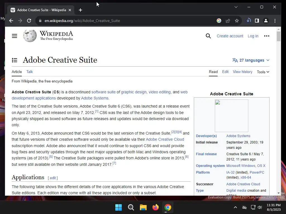The height and width of the screenshot is (214, 286).
Task: Open the downloads icon in toolbar
Action: pyautogui.click(x=249, y=20)
